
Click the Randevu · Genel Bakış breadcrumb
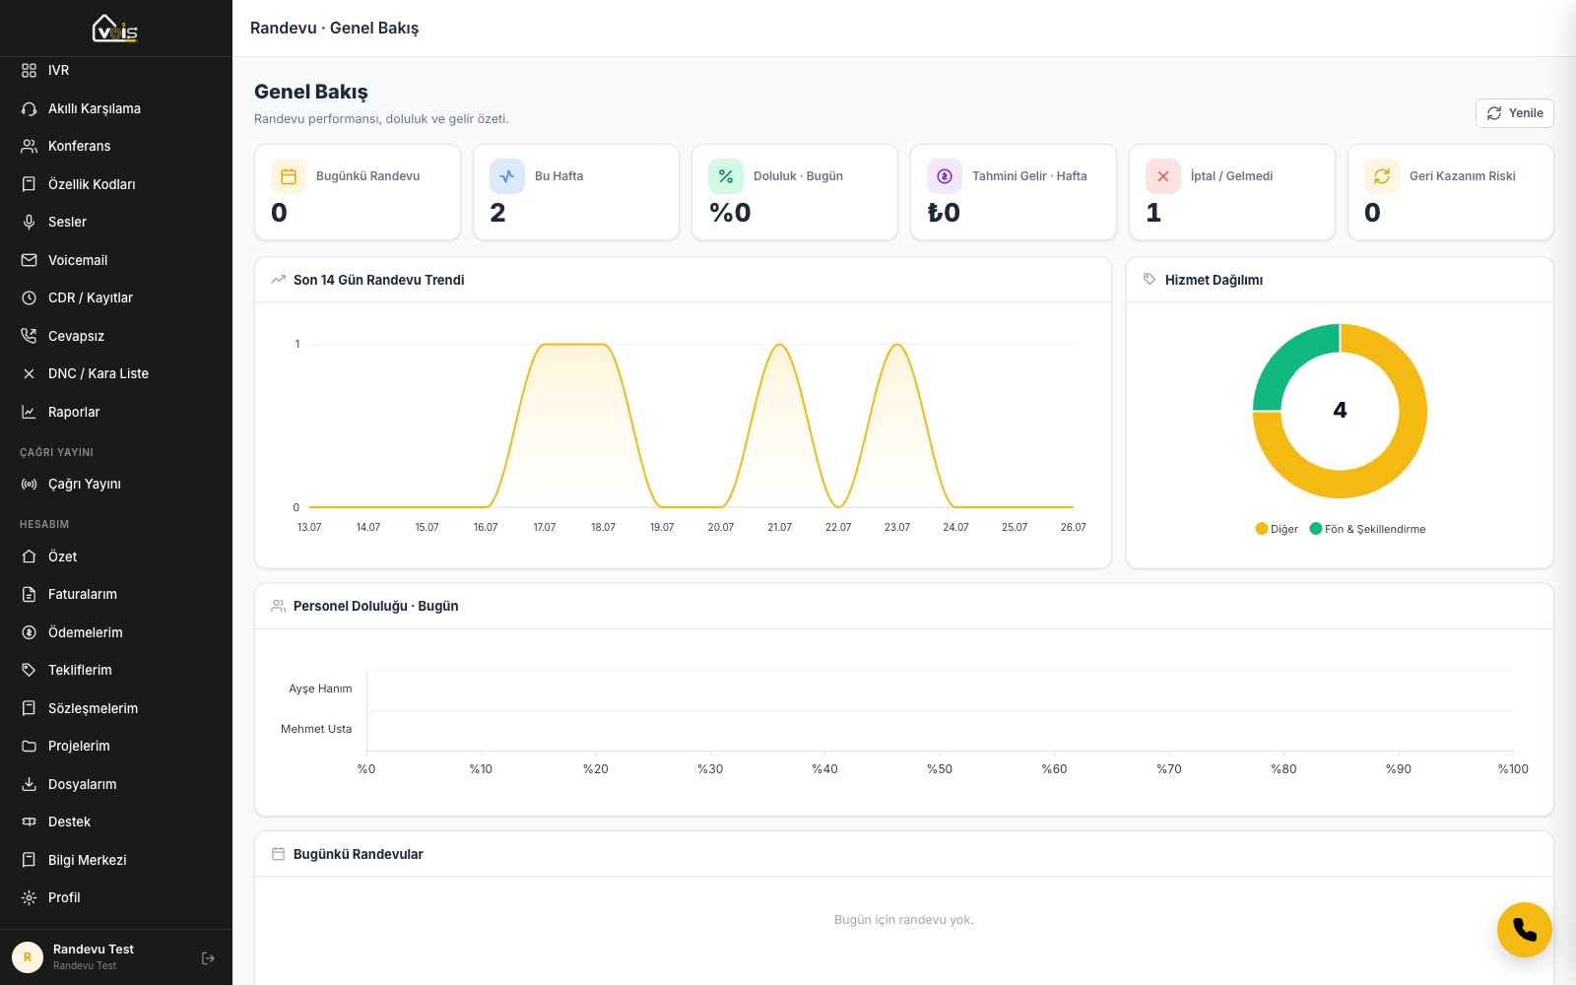coord(334,28)
